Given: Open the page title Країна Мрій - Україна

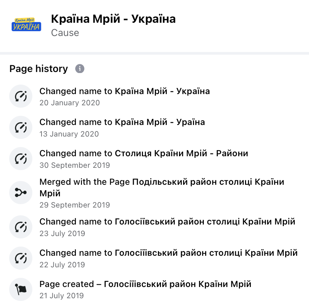Looking at the screenshot, I should pos(113,19).
